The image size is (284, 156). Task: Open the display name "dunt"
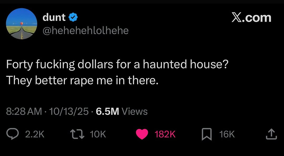54,18
